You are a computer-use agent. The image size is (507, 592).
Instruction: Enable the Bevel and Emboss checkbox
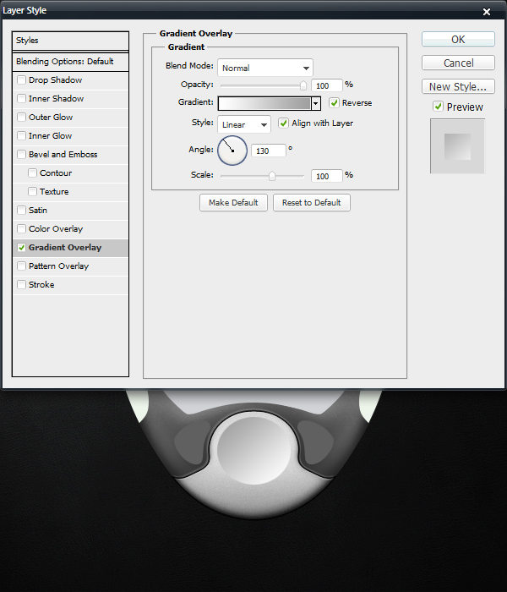pos(21,154)
